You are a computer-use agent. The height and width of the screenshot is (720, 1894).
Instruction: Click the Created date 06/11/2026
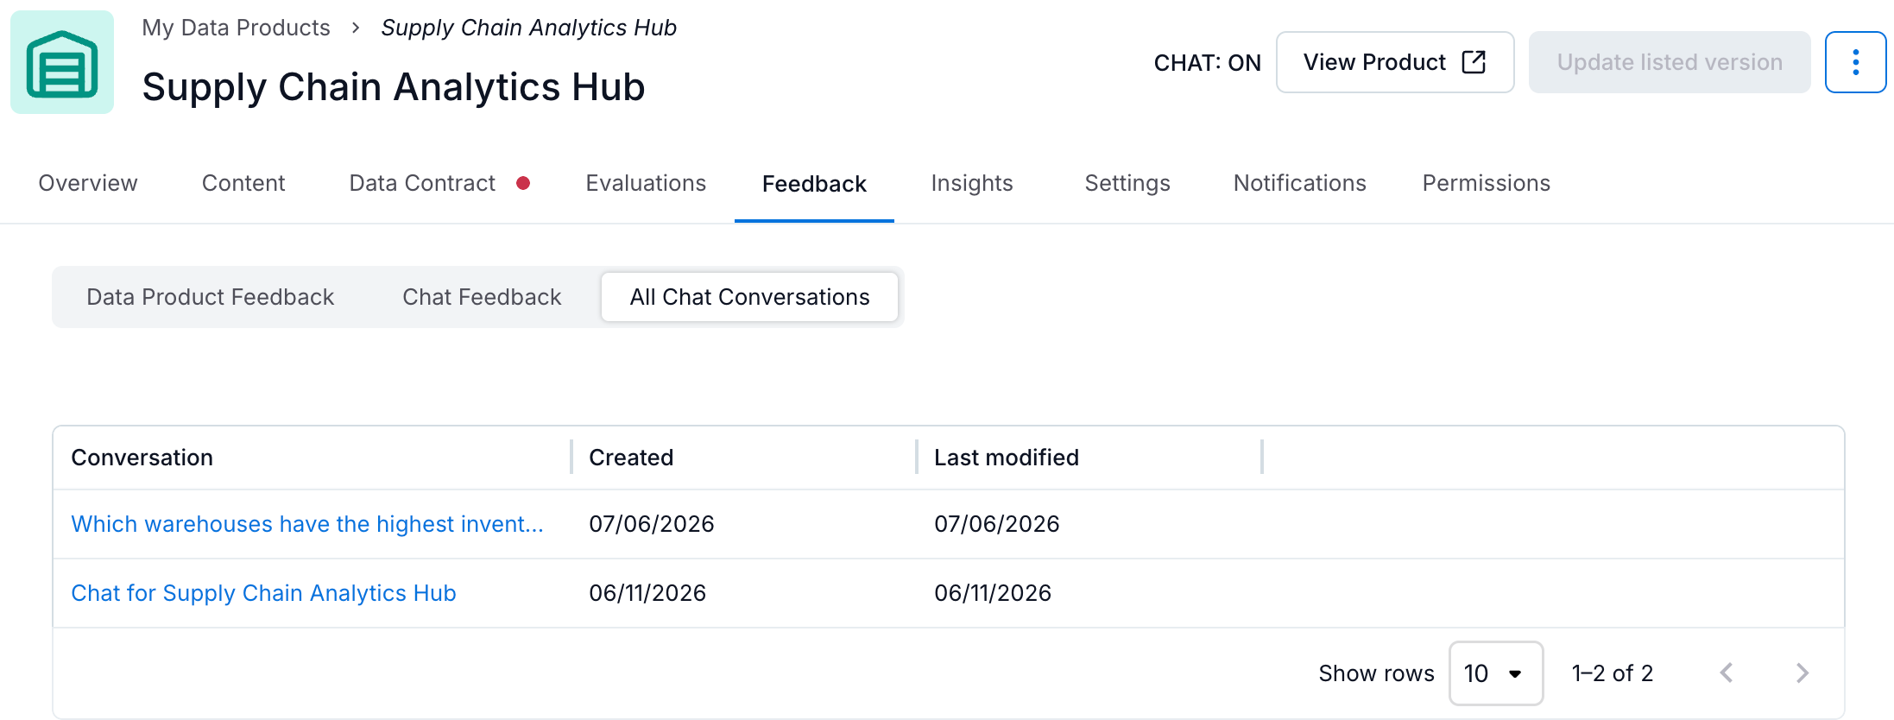pyautogui.click(x=647, y=593)
